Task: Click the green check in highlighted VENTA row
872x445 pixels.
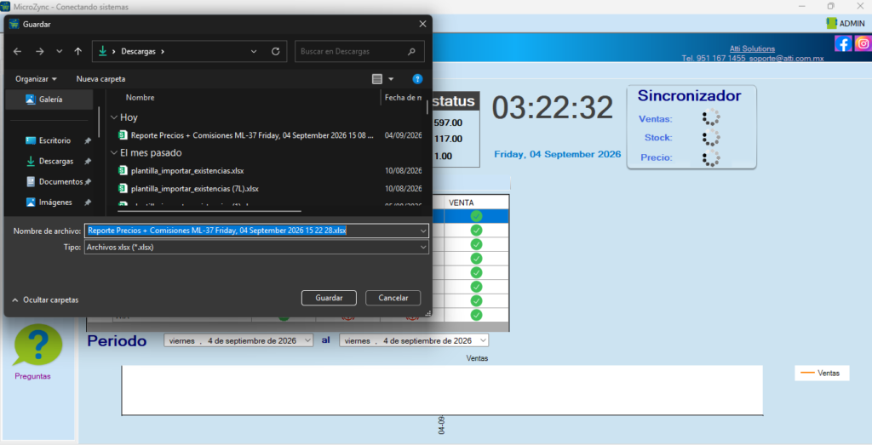Action: (476, 216)
